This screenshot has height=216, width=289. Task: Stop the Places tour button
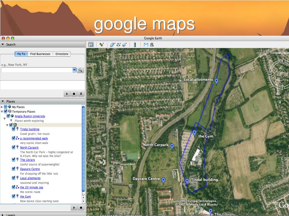click(81, 208)
